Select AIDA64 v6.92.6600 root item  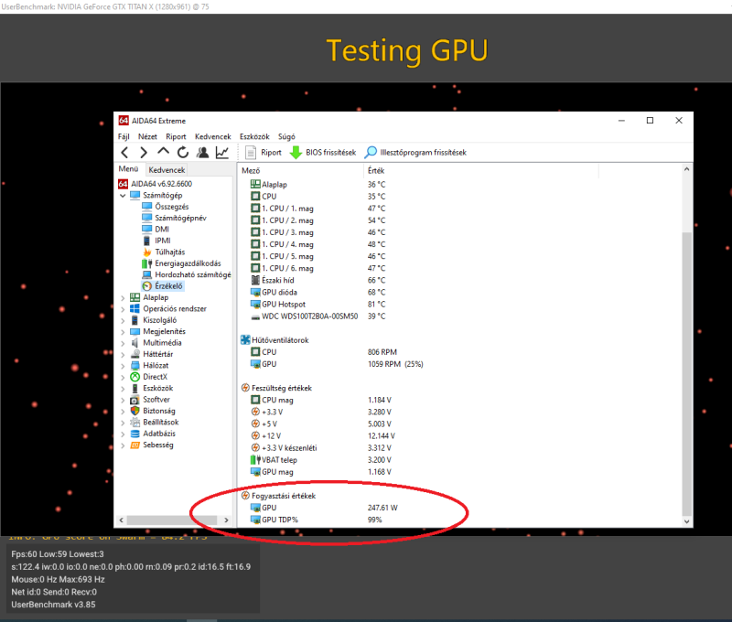[156, 184]
